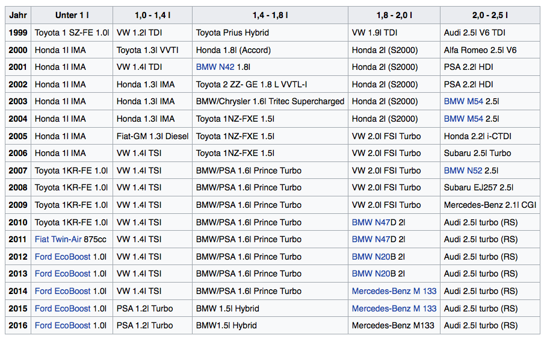Click the 'BMW/Chrysler 1.6l Tritec Supercharged' cell
This screenshot has height=341, width=544.
pyautogui.click(x=270, y=101)
